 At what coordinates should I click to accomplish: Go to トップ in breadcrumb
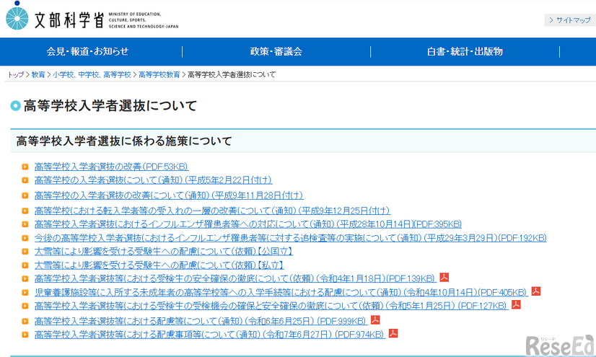15,75
